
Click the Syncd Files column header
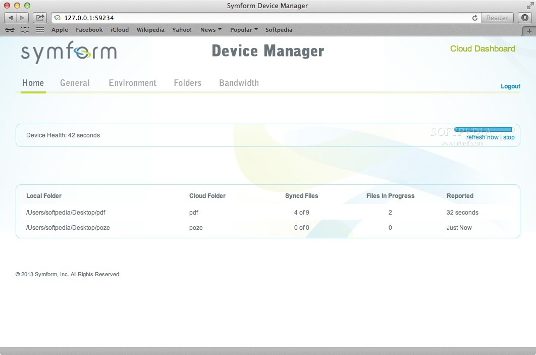(301, 195)
